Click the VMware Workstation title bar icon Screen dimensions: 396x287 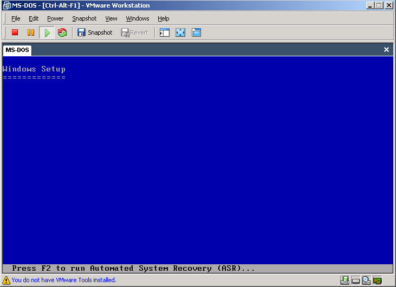(x=7, y=5)
